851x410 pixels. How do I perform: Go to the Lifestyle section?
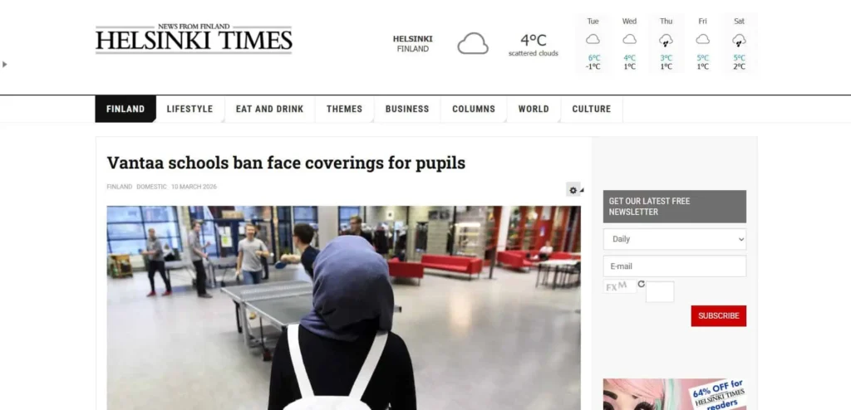189,109
